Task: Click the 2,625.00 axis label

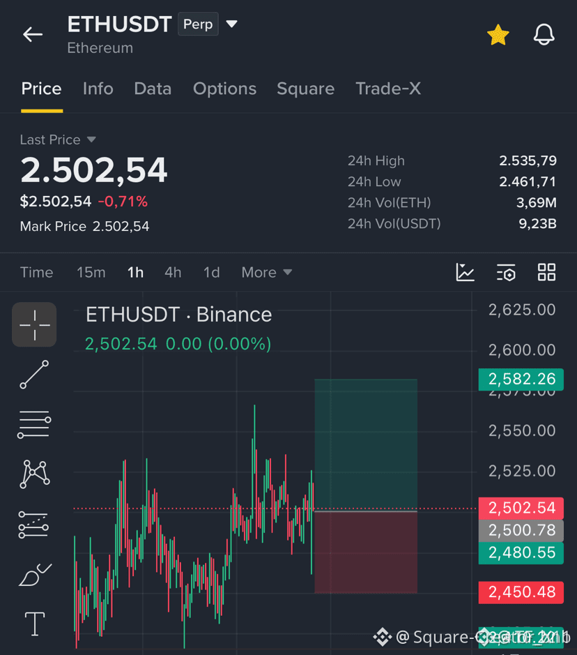Action: point(522,310)
